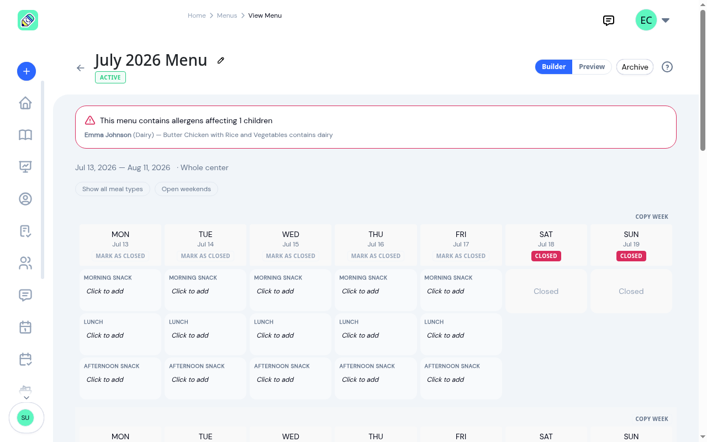This screenshot has width=707, height=442.
Task: Switch to Preview tab
Action: [x=592, y=67]
